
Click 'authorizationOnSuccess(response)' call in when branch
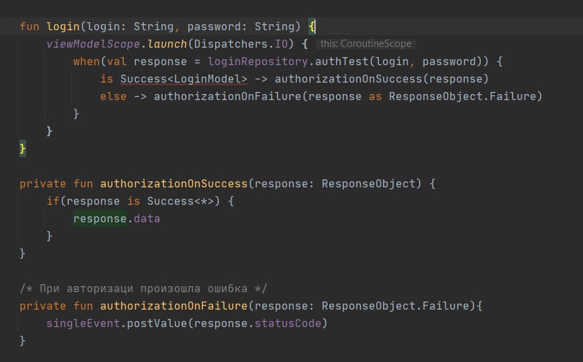click(382, 79)
